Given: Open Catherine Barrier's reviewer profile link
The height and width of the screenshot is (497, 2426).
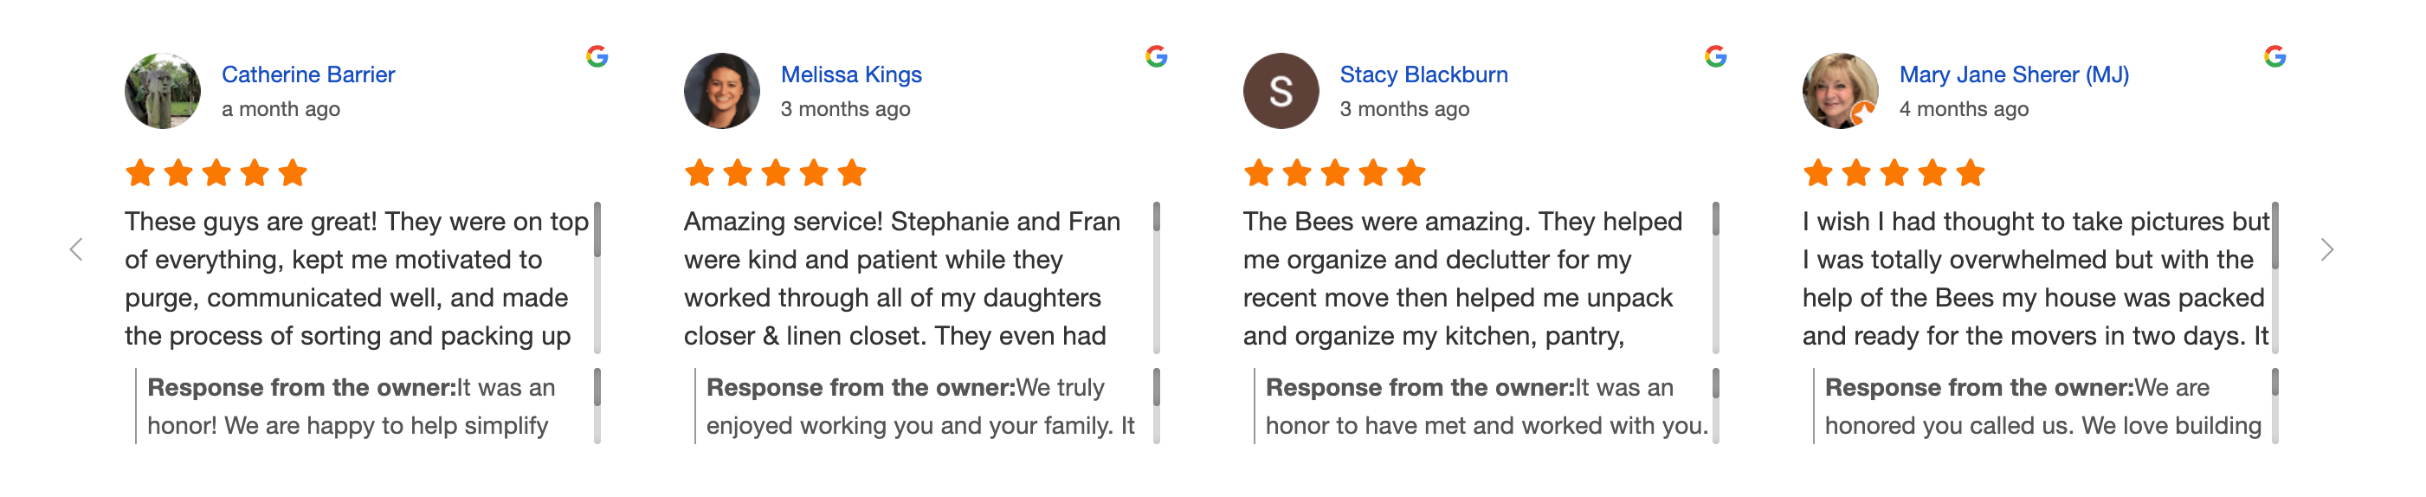Looking at the screenshot, I should point(308,74).
